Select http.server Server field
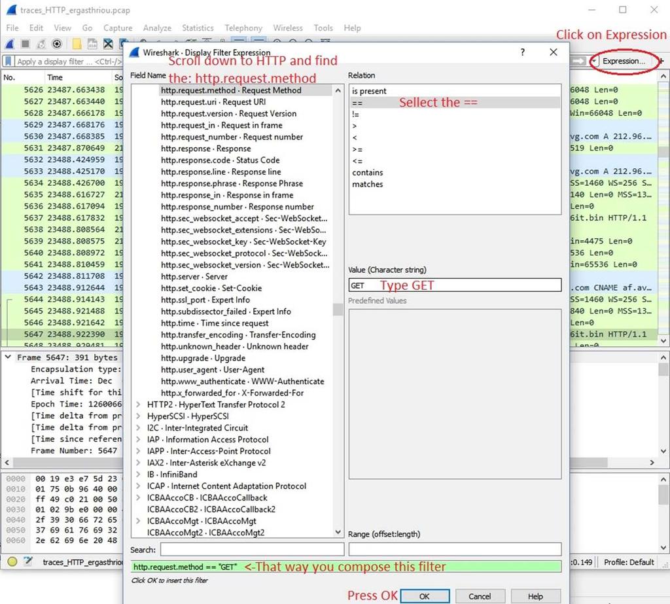The width and height of the screenshot is (670, 604). [194, 277]
